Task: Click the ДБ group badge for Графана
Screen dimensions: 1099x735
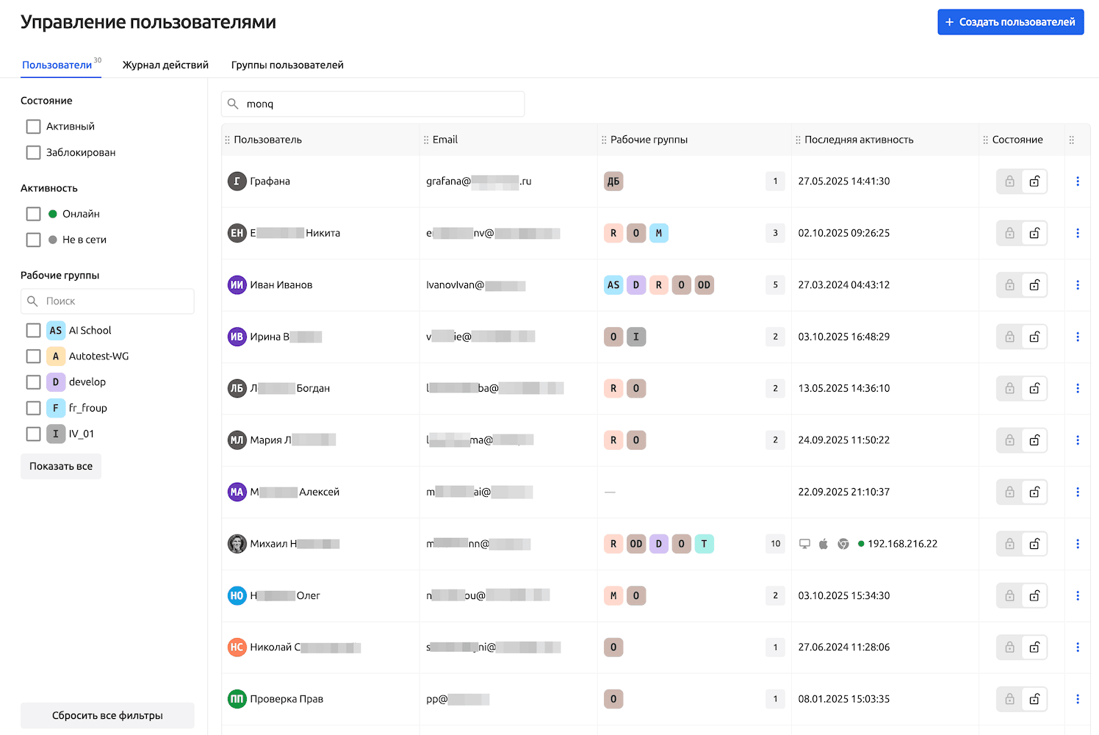Action: 613,182
